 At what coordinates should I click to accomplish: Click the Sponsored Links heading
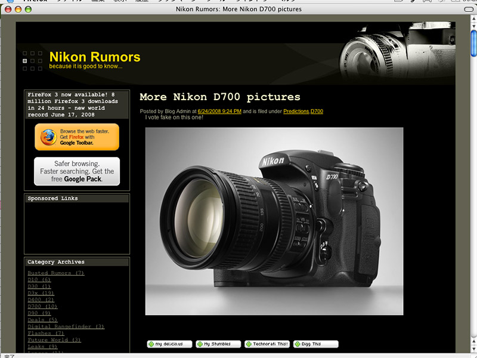click(52, 199)
